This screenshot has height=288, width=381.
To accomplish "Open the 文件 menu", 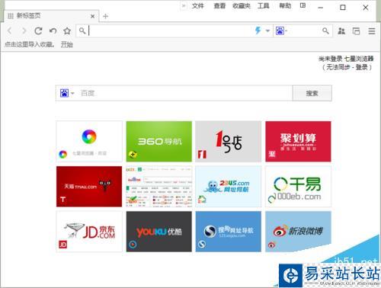I will click(x=198, y=6).
